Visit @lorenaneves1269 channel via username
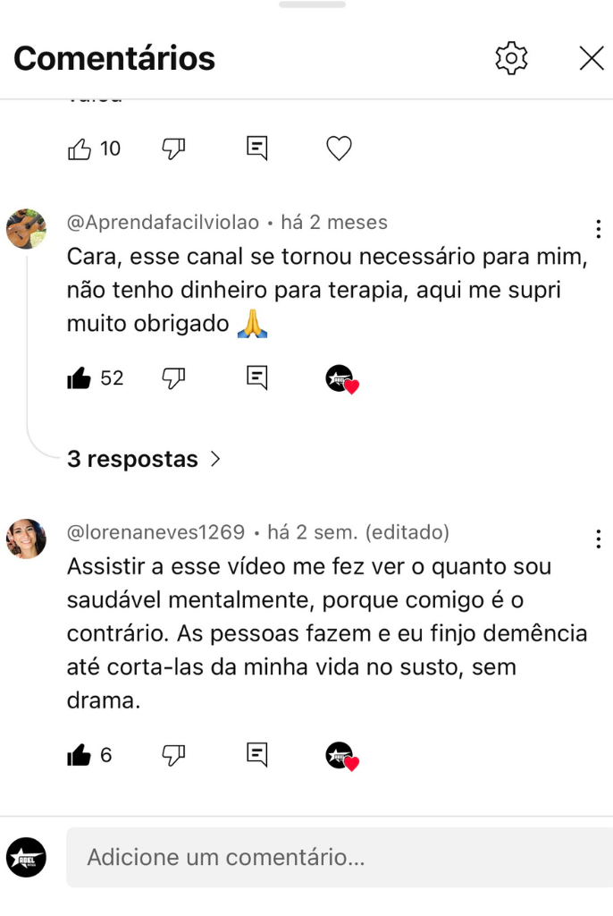Viewport: 613px width, 916px height. coord(155,532)
